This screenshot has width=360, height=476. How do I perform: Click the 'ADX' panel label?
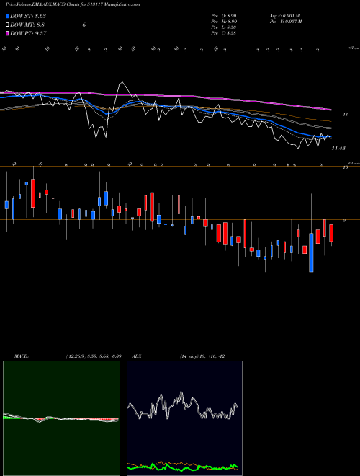pyautogui.click(x=138, y=356)
